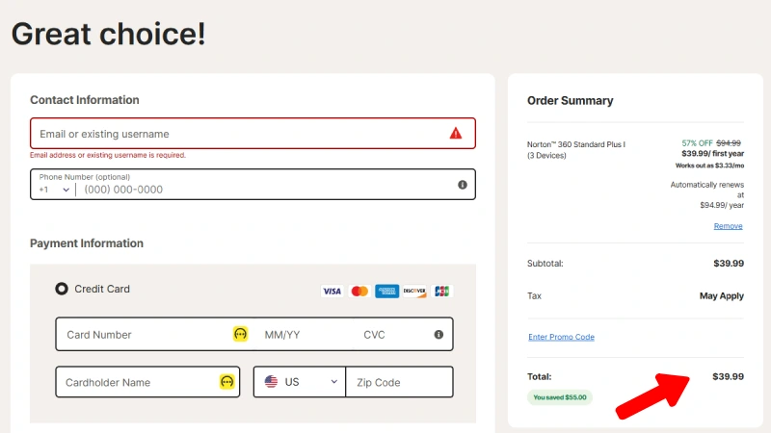Screen dimensions: 771x433
Task: Click 'Works out as $3.33/mo' text
Action: (709, 166)
